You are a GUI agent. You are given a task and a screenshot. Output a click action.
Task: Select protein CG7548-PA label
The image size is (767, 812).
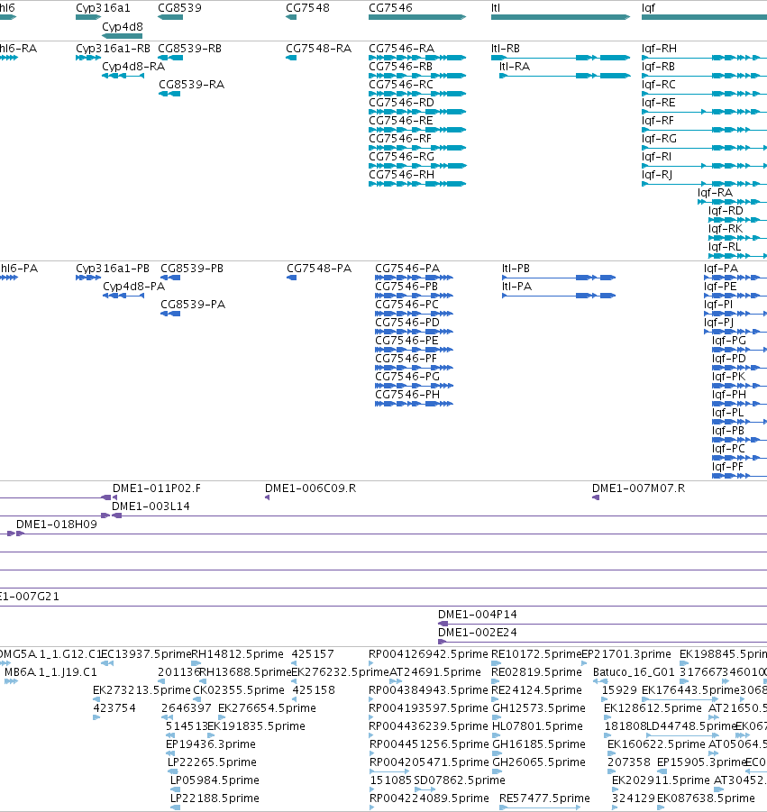click(x=319, y=269)
